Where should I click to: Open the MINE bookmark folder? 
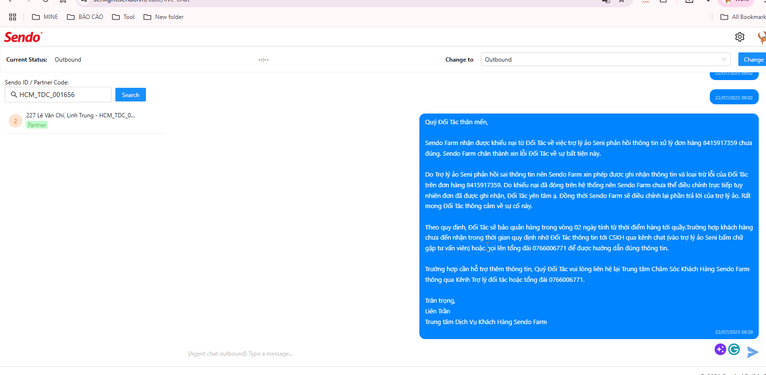click(x=45, y=17)
